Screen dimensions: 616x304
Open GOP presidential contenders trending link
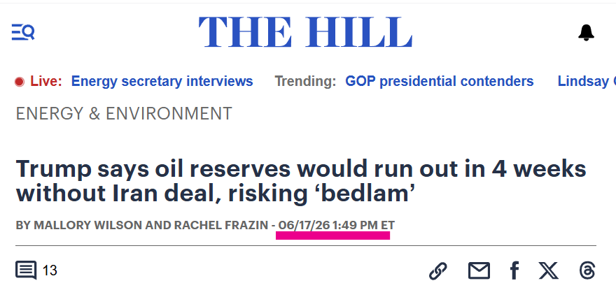click(x=439, y=81)
